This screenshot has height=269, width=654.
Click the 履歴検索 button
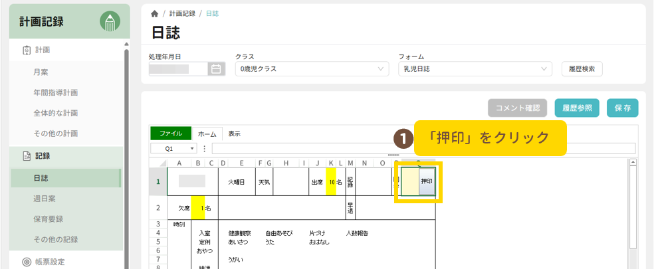(582, 68)
